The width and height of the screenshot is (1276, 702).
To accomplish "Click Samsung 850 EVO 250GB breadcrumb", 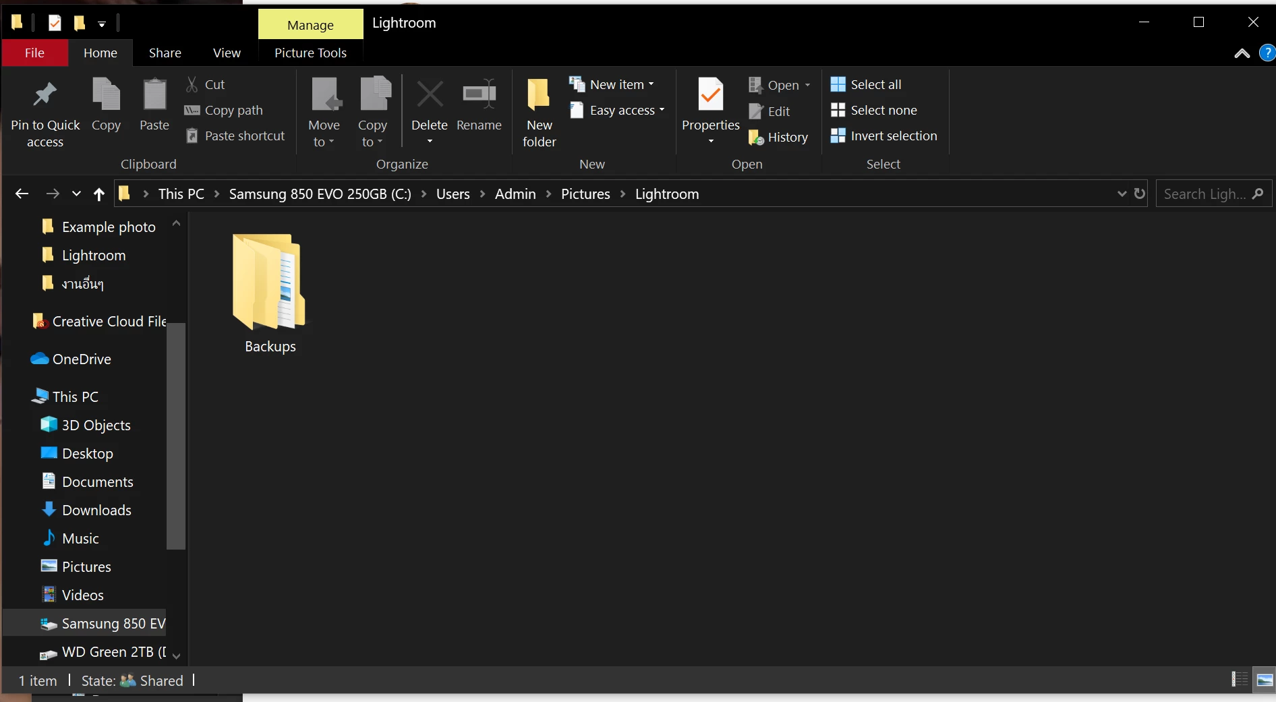I will click(320, 194).
